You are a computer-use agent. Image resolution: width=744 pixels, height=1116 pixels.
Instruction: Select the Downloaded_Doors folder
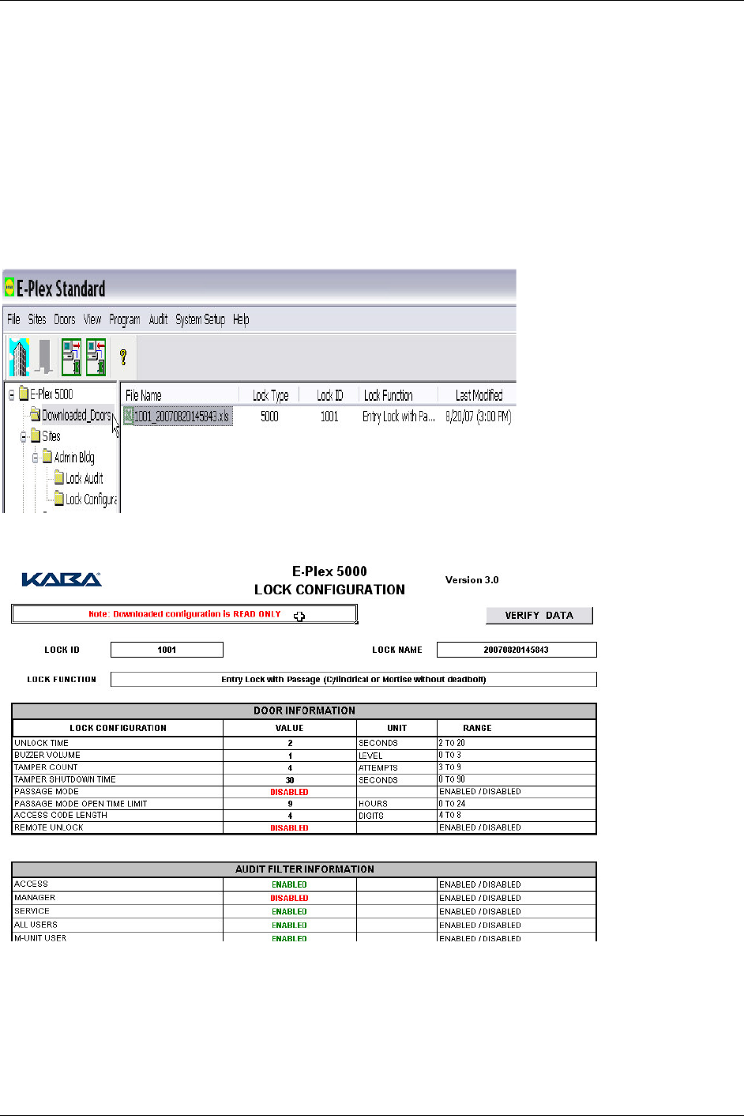click(x=71, y=415)
